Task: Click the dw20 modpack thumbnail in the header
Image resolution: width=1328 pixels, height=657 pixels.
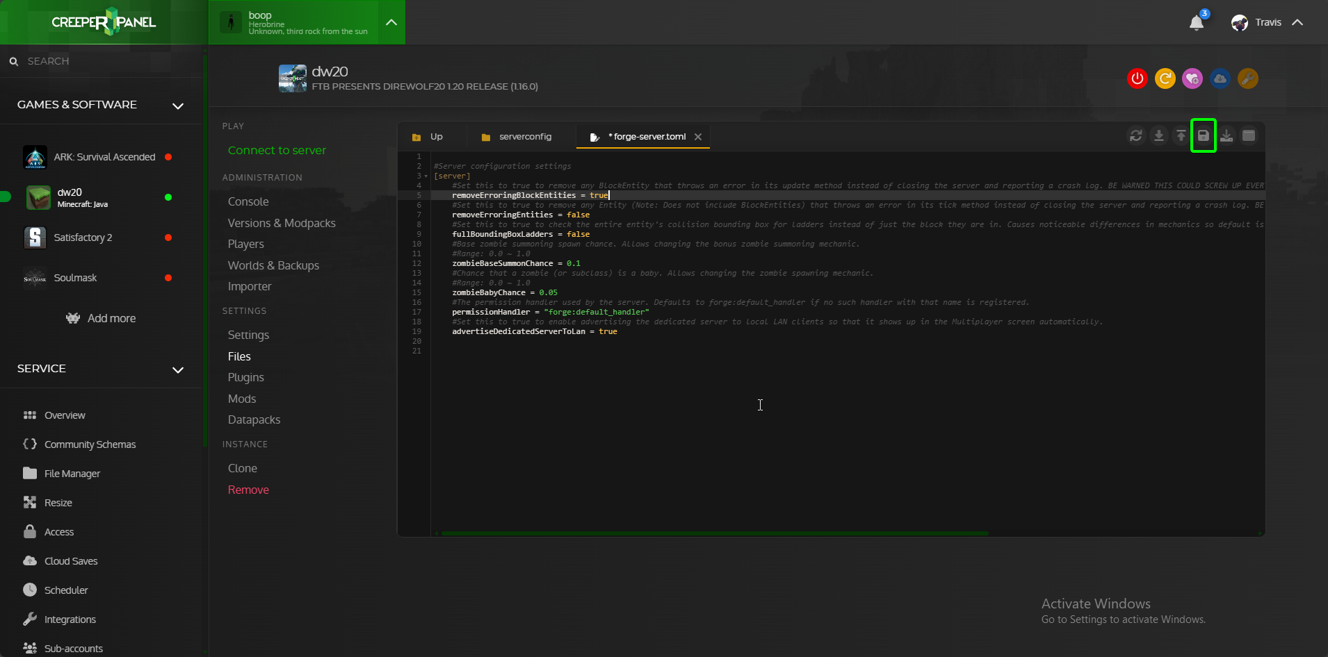Action: coord(293,78)
